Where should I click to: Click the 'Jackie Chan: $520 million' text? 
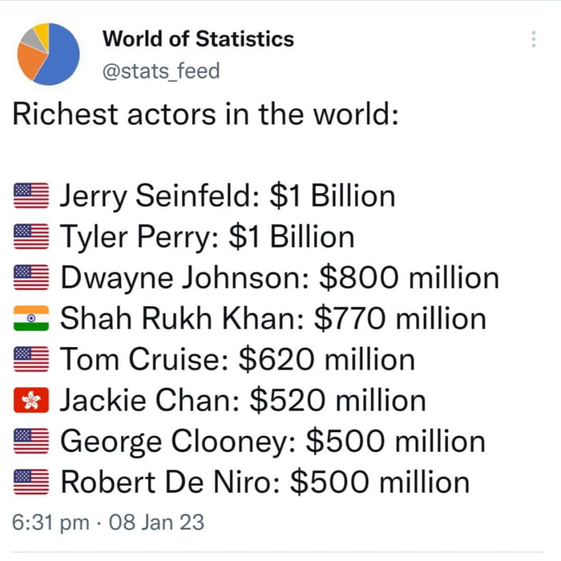click(x=244, y=401)
